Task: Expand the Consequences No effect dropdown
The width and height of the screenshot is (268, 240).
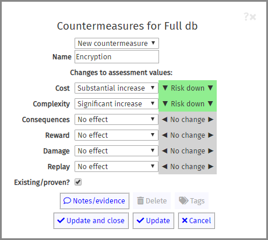Action: (x=117, y=119)
